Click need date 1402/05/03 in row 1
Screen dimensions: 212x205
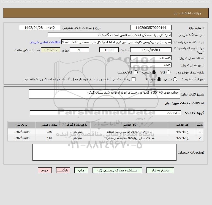coord(22,132)
